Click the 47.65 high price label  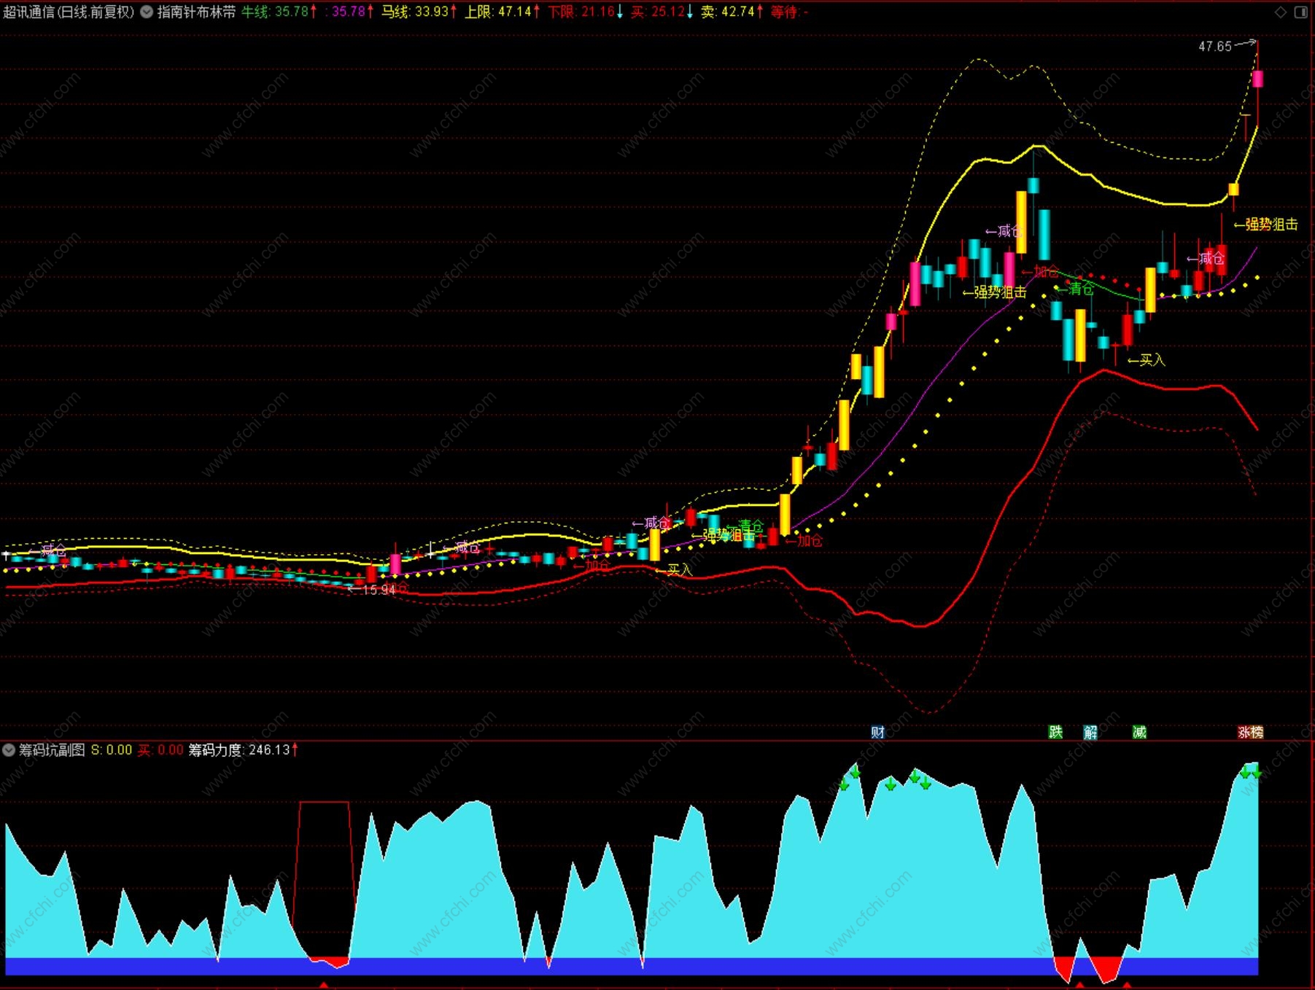click(x=1215, y=46)
